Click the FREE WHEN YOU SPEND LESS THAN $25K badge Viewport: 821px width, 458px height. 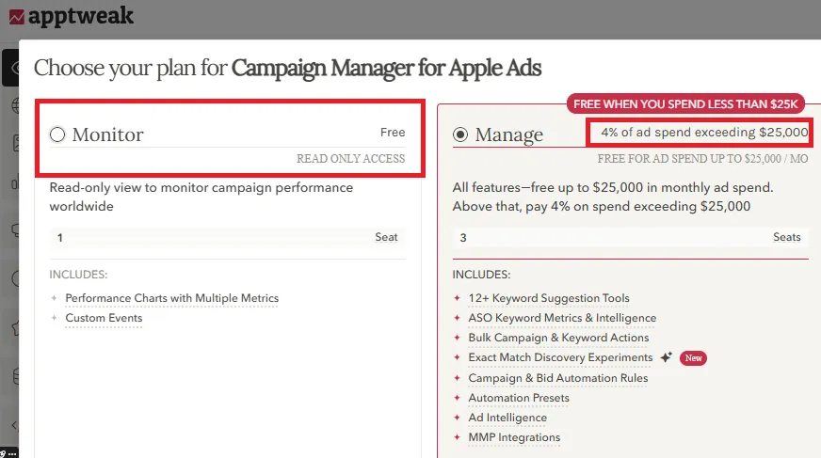[x=685, y=104]
